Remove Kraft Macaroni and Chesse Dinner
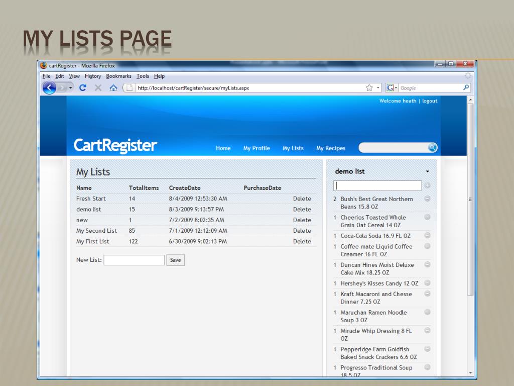This screenshot has height=386, width=514. [x=427, y=294]
